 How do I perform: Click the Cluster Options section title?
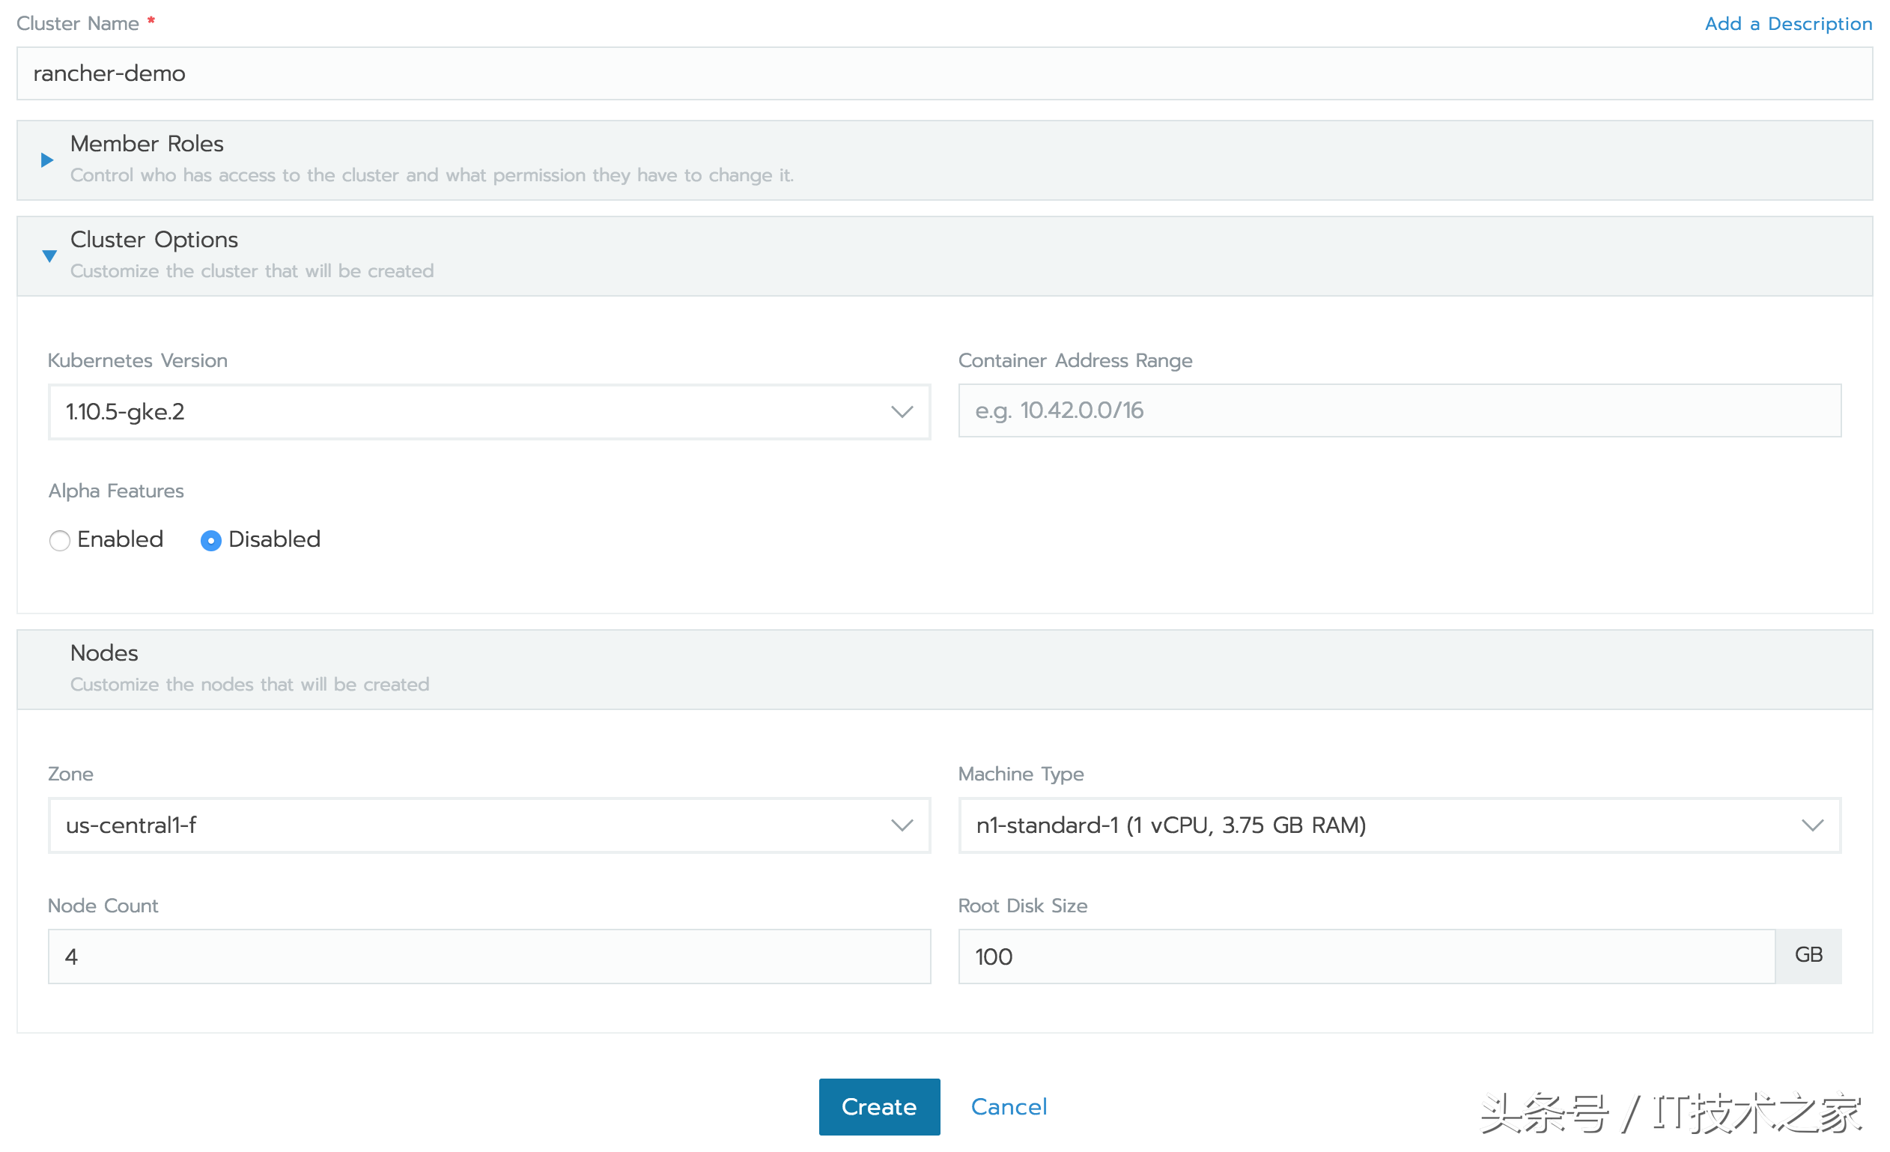point(154,240)
